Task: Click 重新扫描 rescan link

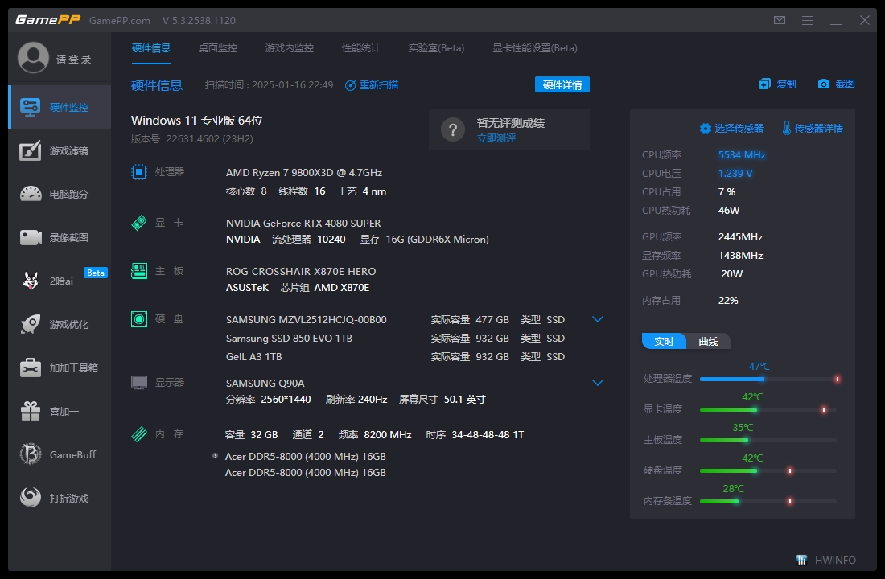Action: click(372, 85)
